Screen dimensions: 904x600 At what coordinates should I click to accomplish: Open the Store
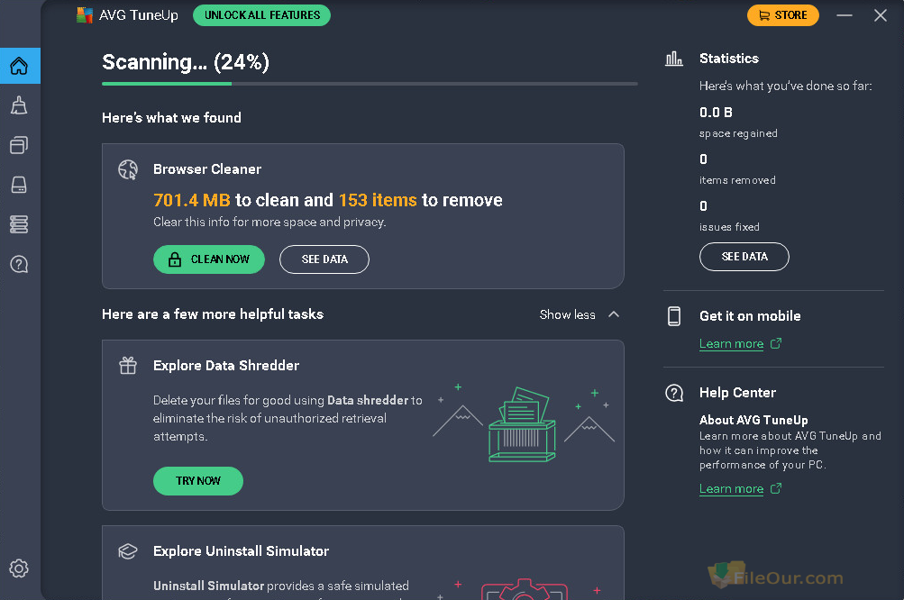point(783,15)
